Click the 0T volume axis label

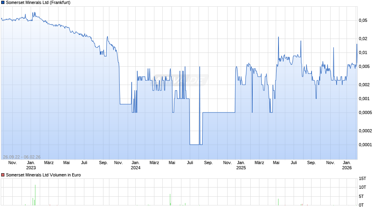[361, 205]
